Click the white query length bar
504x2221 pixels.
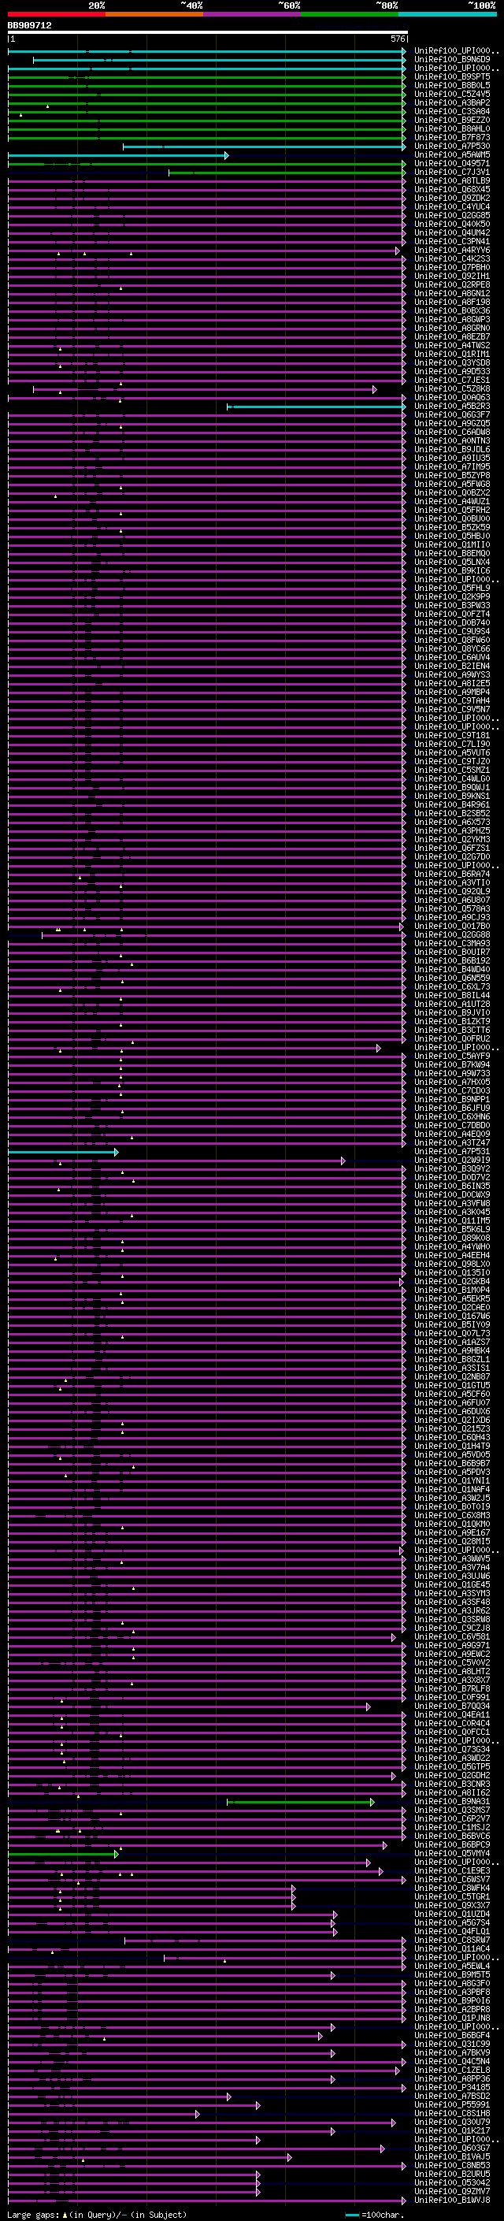208,33
